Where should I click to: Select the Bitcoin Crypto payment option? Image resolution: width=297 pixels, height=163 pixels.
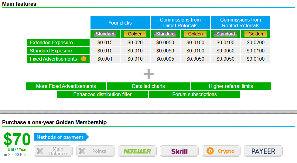[221, 151]
